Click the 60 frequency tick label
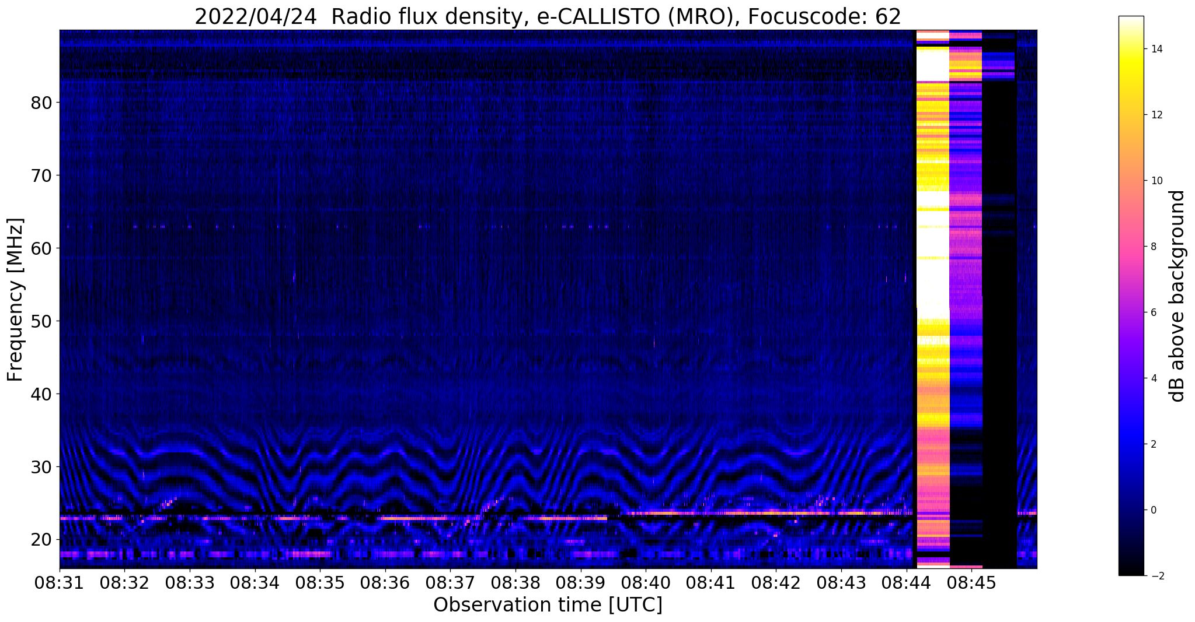 point(41,248)
